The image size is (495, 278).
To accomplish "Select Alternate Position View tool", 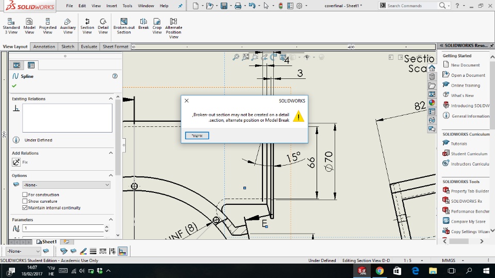I will tap(174, 28).
